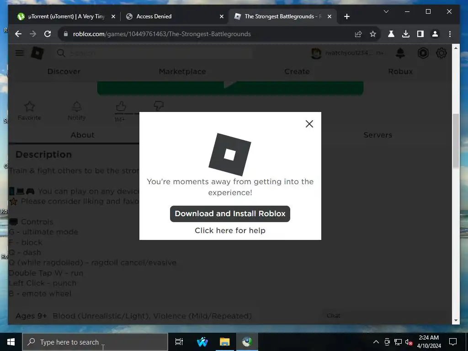Click the Roblox logo home icon
The height and width of the screenshot is (351, 468).
coord(37,53)
